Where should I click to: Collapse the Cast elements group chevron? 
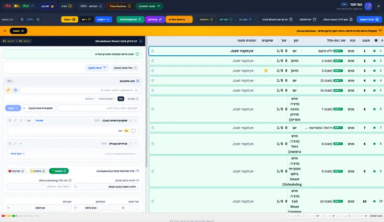click(135, 121)
